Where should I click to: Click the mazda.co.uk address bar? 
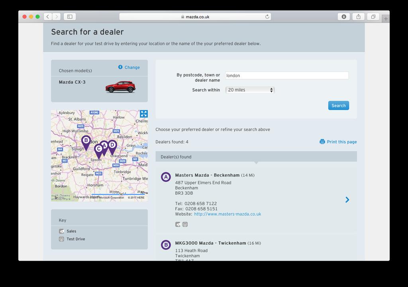click(x=195, y=17)
